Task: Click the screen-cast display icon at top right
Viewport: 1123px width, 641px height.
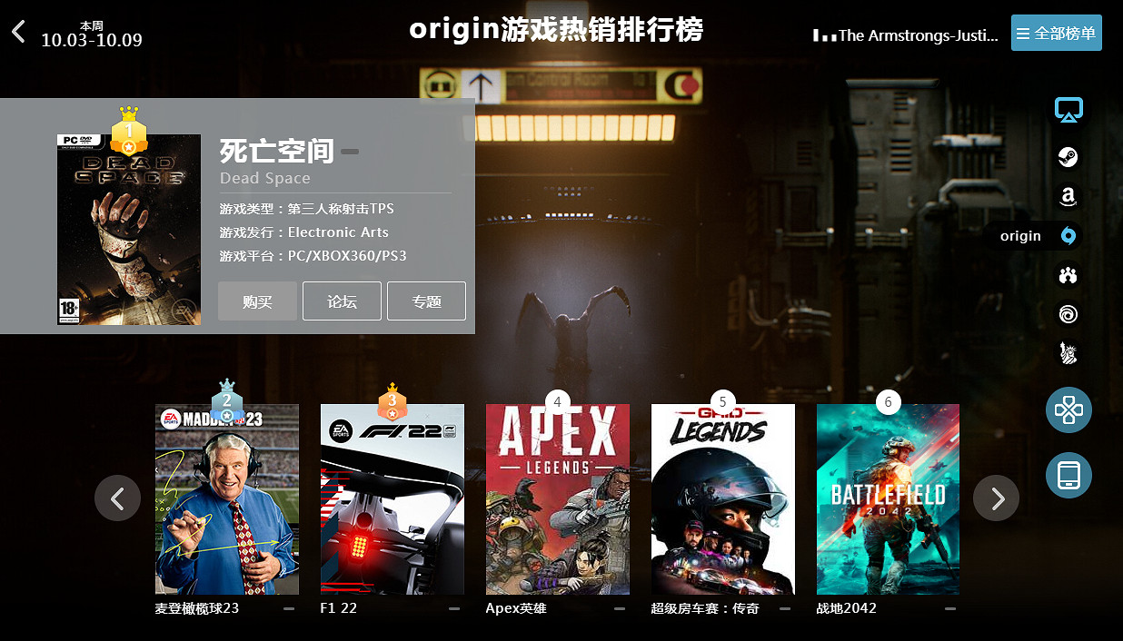Action: click(1068, 109)
